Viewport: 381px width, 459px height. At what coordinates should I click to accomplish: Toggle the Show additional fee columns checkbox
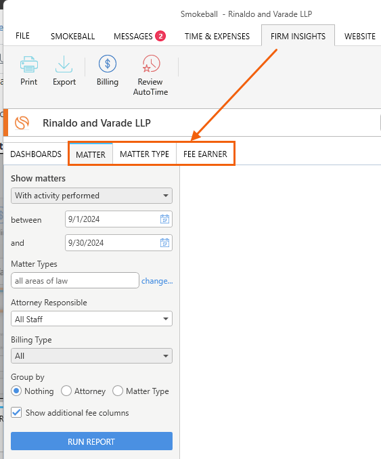pos(16,412)
